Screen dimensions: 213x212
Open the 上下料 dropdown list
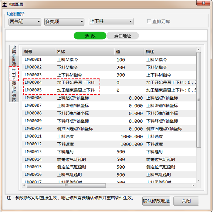pyautogui.click(x=111, y=22)
